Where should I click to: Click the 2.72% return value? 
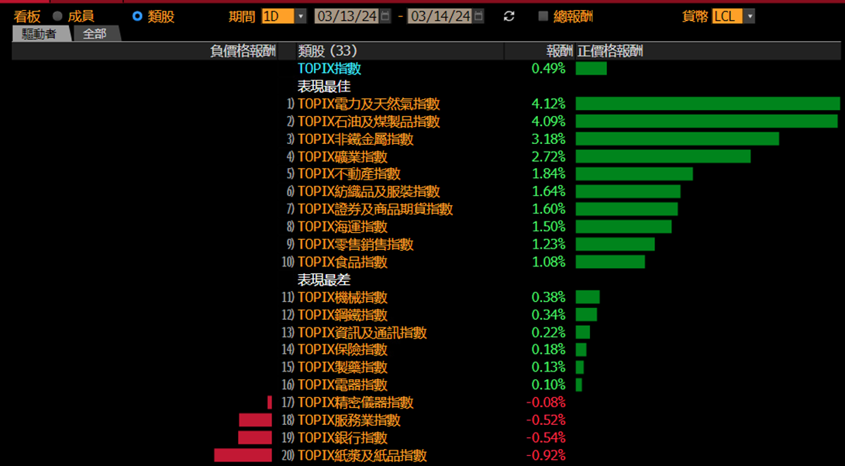pos(549,156)
